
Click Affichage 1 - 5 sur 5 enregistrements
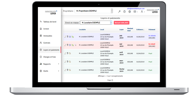(110, 76)
